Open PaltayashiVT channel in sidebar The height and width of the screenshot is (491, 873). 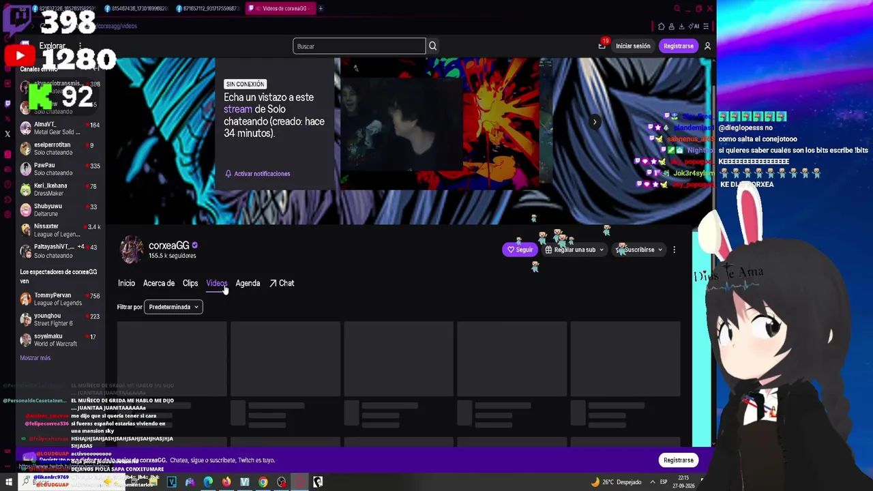(60, 251)
